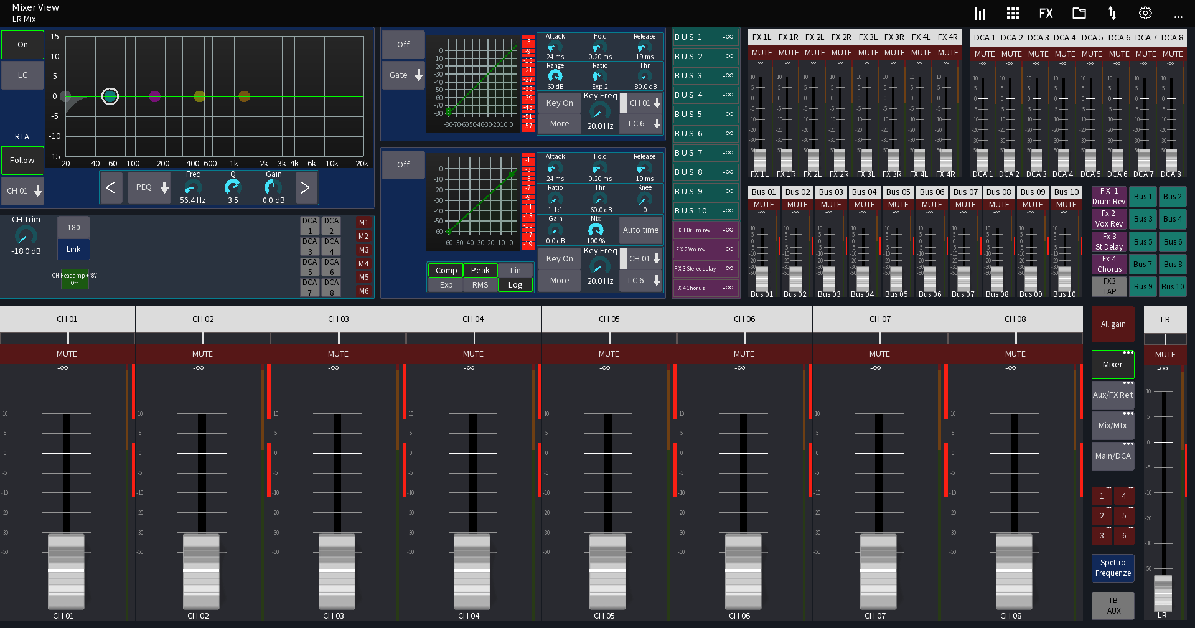1195x628 pixels.
Task: Click the right arrow in the PEQ band selector
Action: [x=306, y=187]
